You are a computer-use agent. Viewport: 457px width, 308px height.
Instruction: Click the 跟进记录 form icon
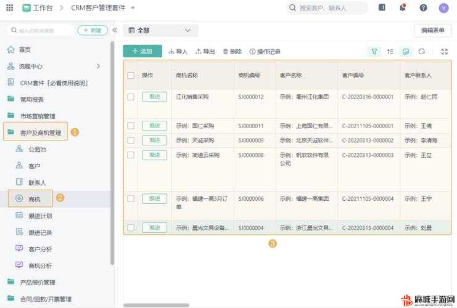pyautogui.click(x=19, y=232)
